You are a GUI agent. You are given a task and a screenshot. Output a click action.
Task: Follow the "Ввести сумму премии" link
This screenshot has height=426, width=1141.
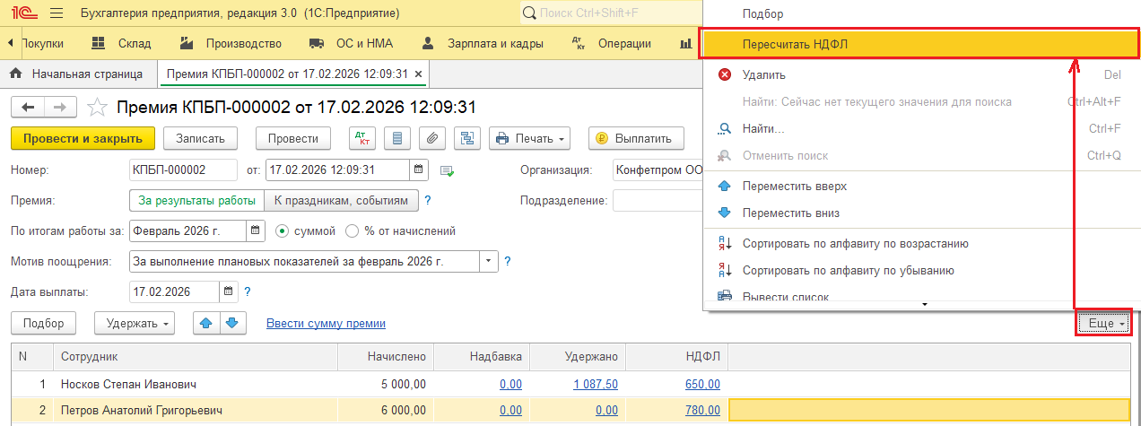(x=326, y=323)
